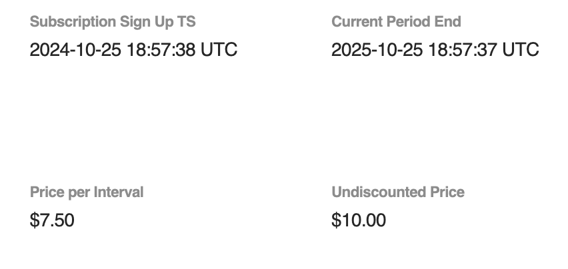Image resolution: width=568 pixels, height=269 pixels.
Task: Click UTC after the period end timestamp
Action: 521,50
